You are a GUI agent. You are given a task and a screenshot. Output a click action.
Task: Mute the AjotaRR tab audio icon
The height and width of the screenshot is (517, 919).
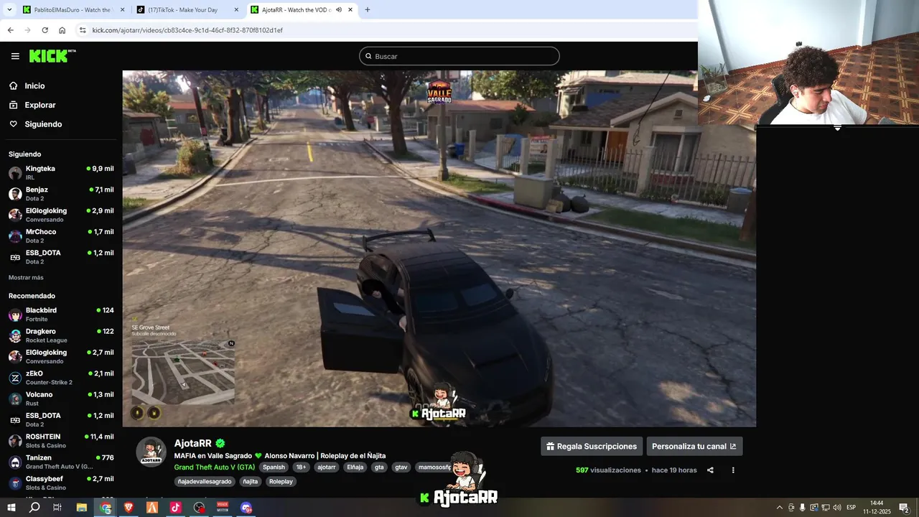click(339, 10)
